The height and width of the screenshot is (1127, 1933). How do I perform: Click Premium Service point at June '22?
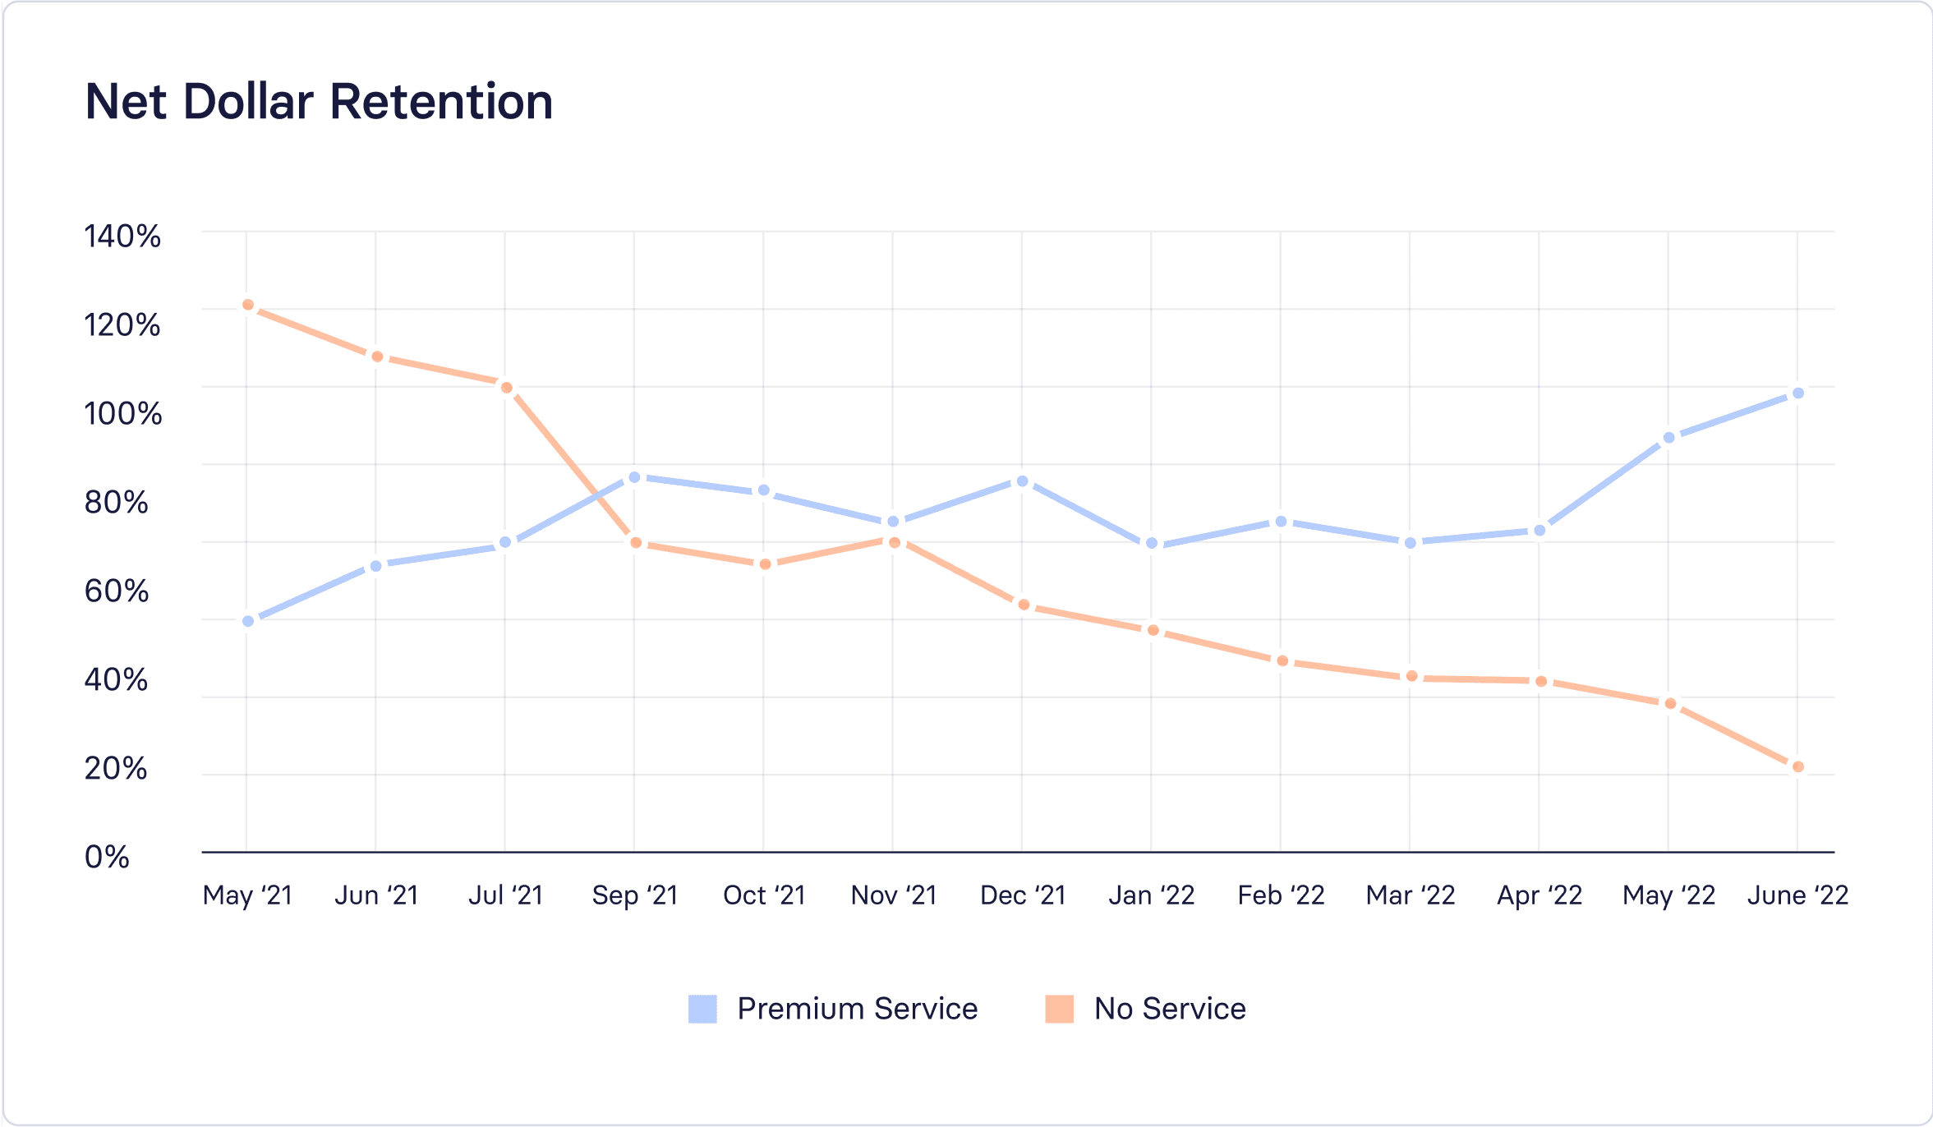(1797, 393)
